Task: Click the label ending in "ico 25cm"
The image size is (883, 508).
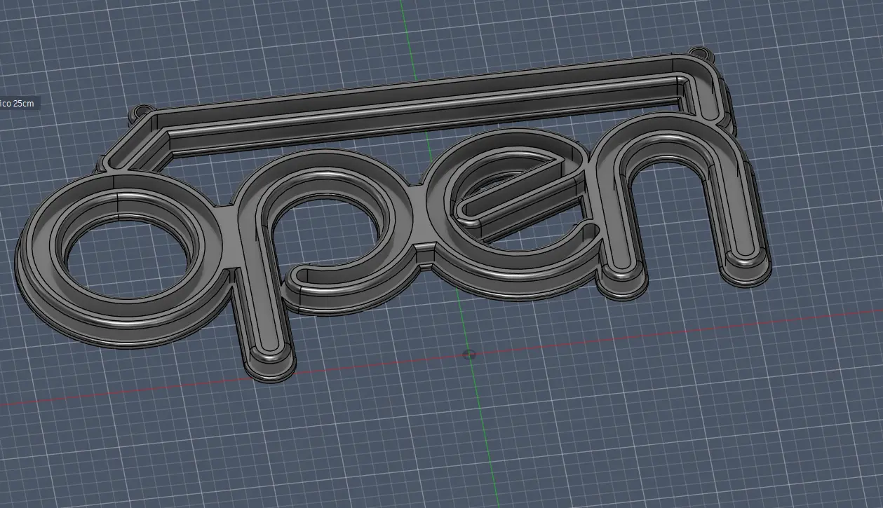Action: pyautogui.click(x=18, y=103)
